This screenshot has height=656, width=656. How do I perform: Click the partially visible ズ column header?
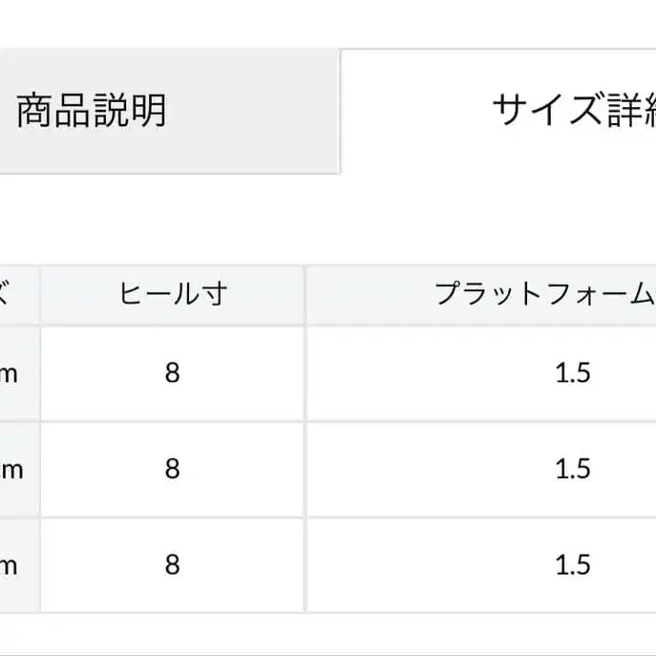coord(11,294)
